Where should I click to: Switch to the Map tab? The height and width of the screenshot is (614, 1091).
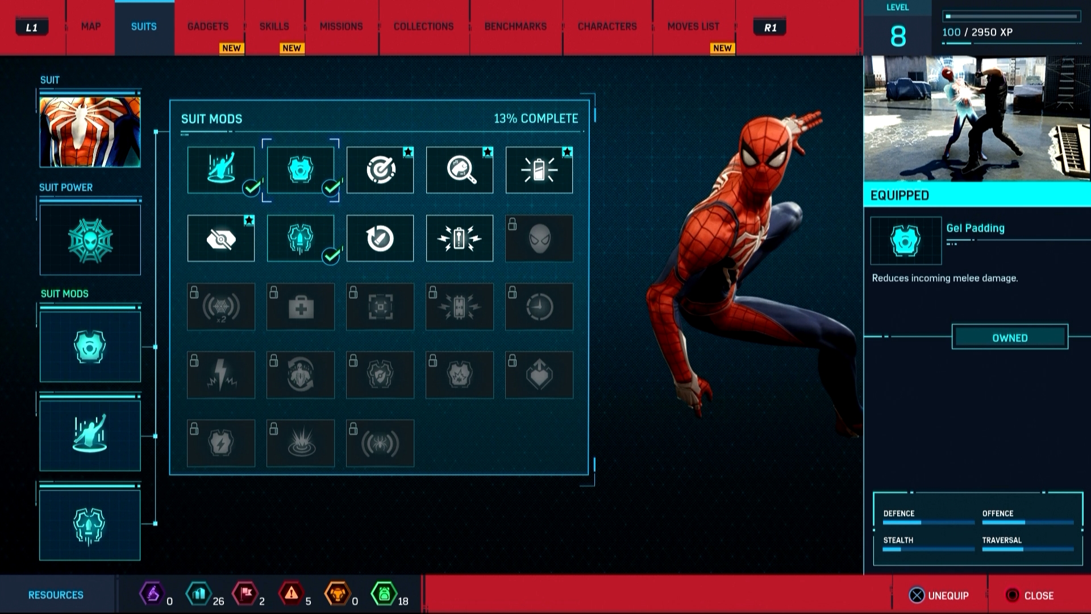coord(91,27)
